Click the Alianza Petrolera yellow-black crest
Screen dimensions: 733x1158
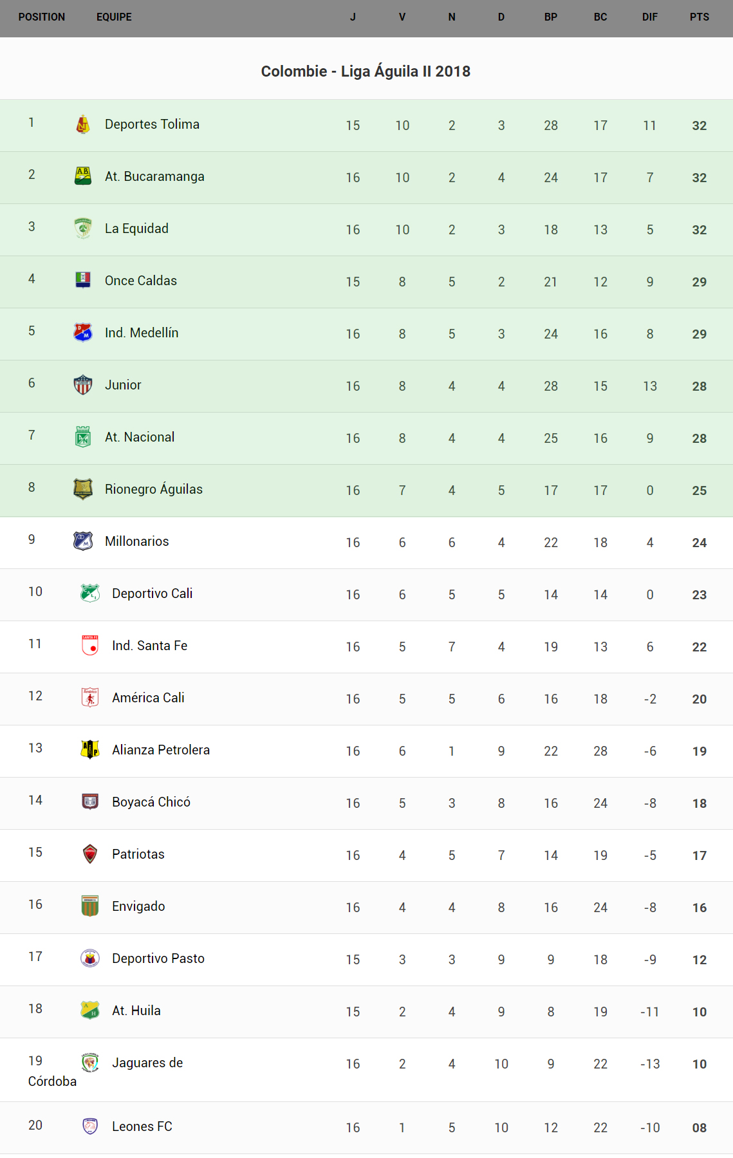pos(89,749)
